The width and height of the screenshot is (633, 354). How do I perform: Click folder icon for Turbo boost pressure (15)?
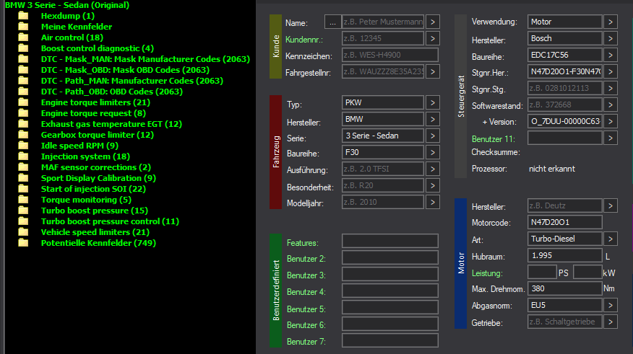[x=23, y=211]
